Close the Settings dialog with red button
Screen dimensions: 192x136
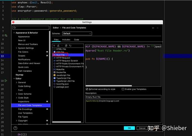[13, 22]
